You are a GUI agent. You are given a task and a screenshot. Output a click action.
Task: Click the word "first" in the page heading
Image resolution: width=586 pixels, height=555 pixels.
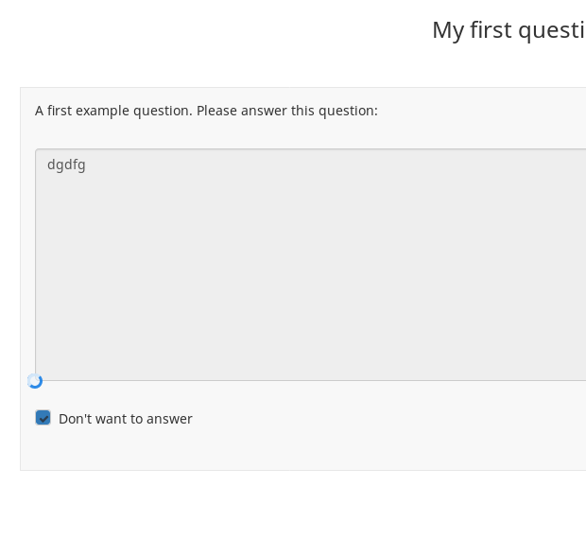coord(490,30)
